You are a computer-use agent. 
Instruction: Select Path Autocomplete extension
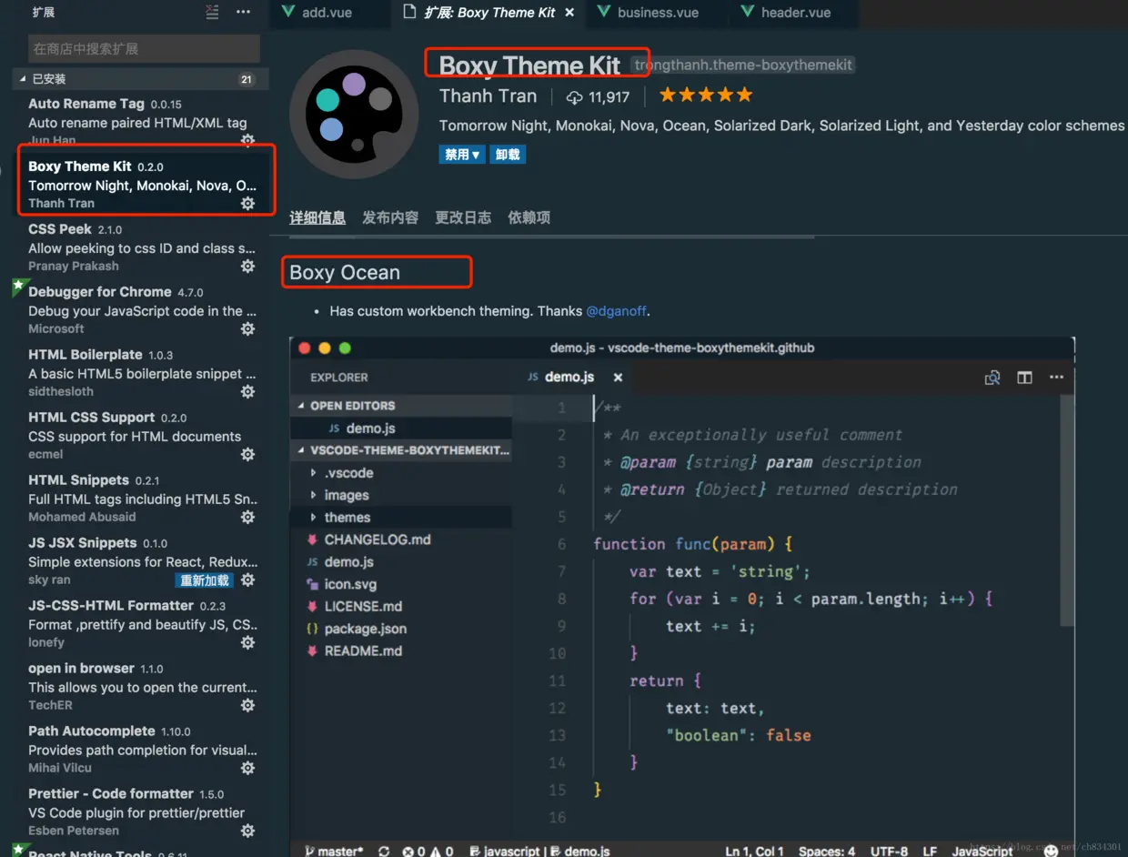click(x=141, y=750)
